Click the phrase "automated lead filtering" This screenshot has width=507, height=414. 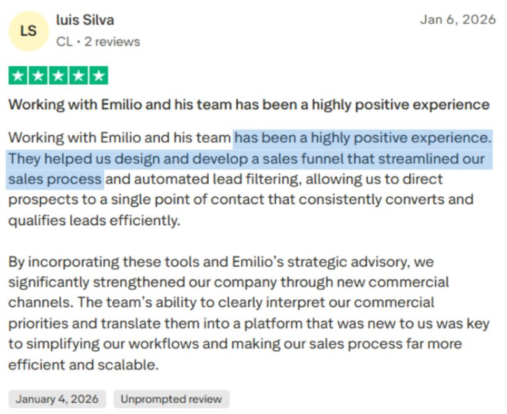pos(216,179)
